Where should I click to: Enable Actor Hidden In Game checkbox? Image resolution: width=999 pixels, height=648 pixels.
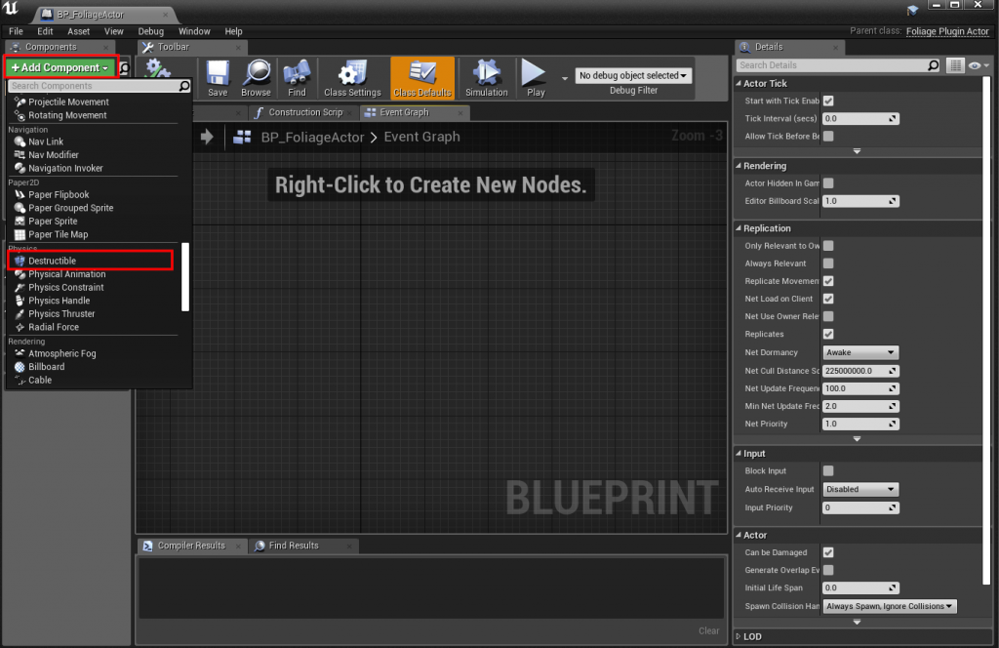(x=828, y=182)
